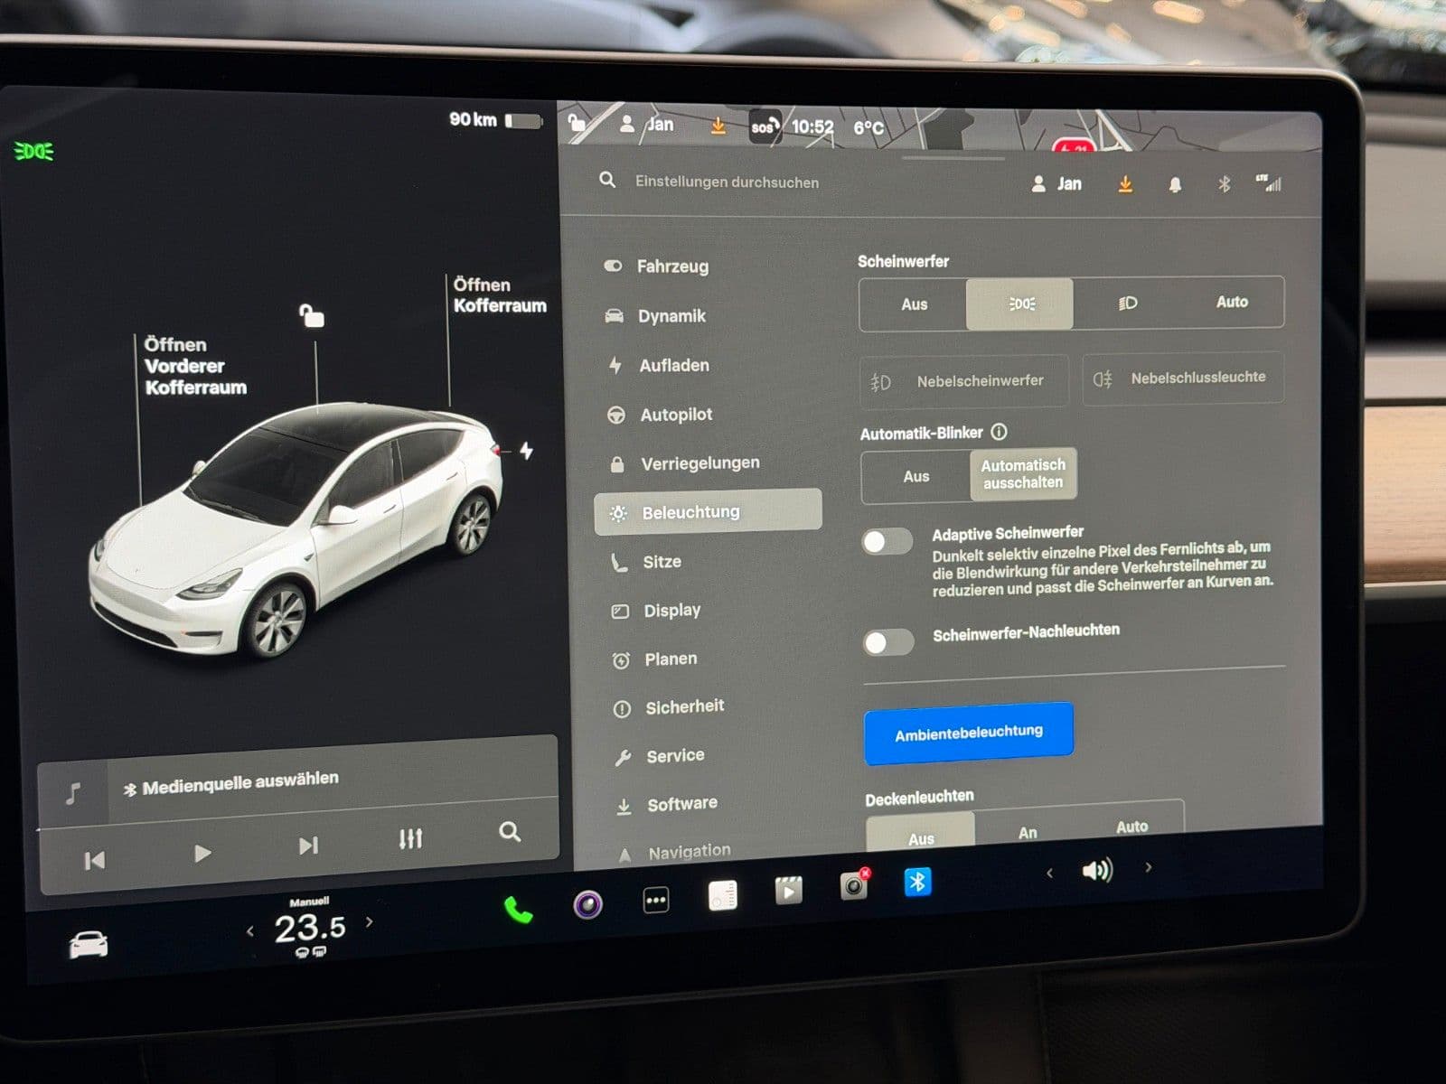1446x1084 pixels.
Task: Set Scheinwerfer to Auto
Action: pyautogui.click(x=1231, y=303)
